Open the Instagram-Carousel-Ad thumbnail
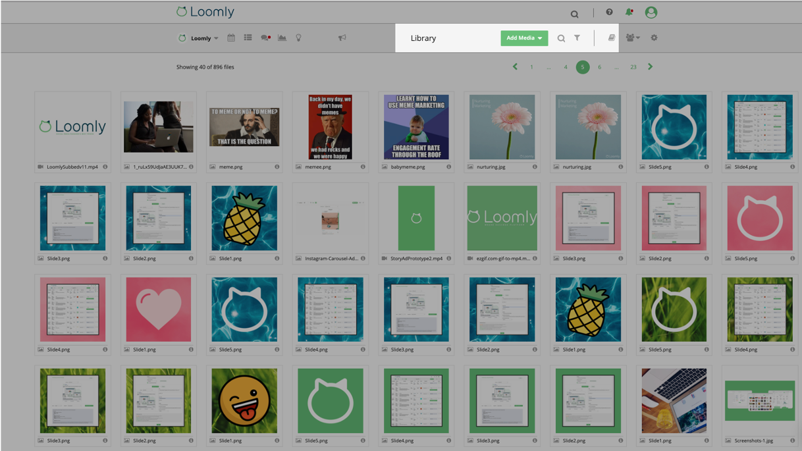 330,218
